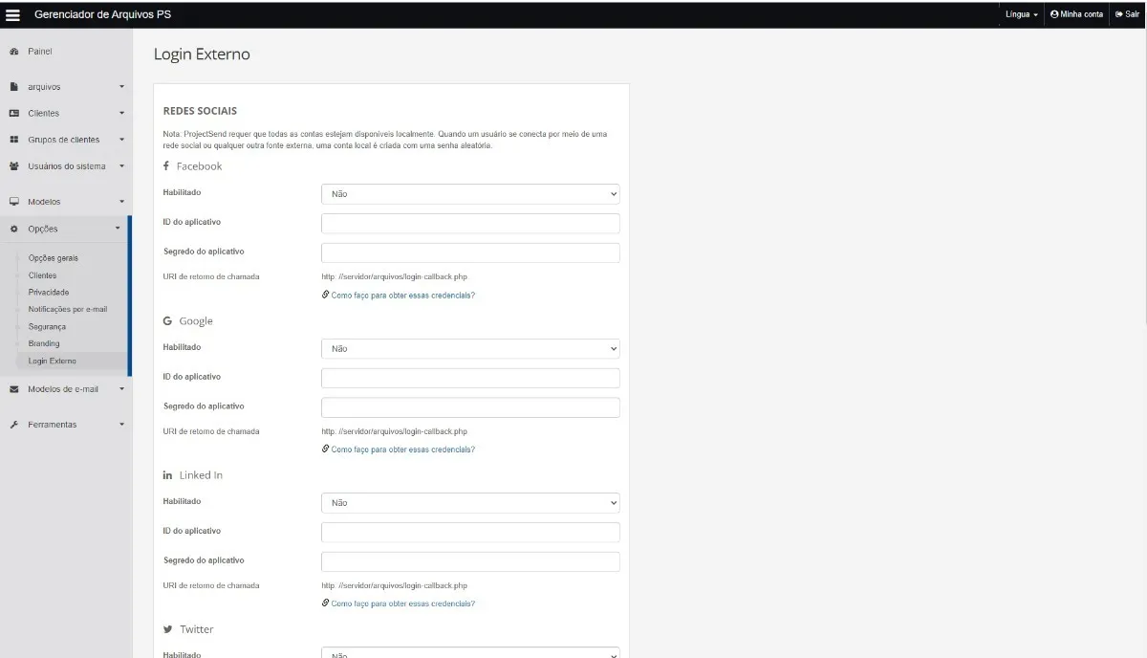1147x658 pixels.
Task: Select Login Externo submenu item
Action: click(53, 362)
